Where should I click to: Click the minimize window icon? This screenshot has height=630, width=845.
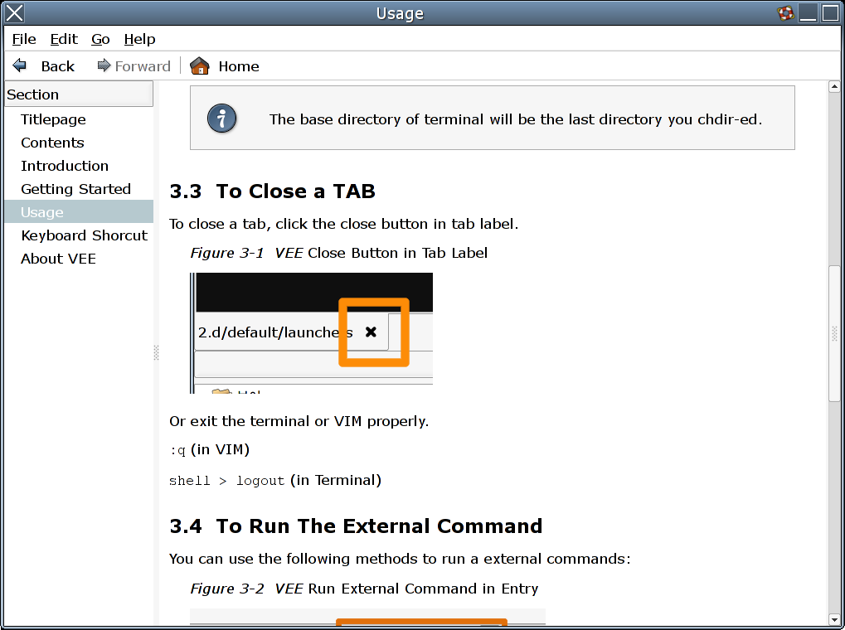809,12
